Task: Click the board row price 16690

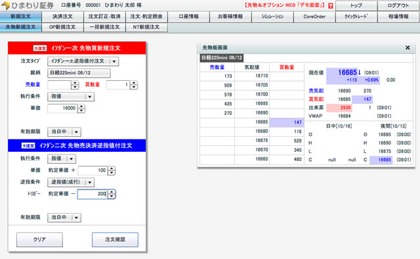Action: (261, 112)
